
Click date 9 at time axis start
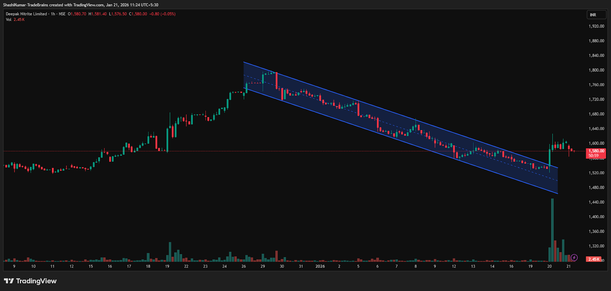click(14, 266)
